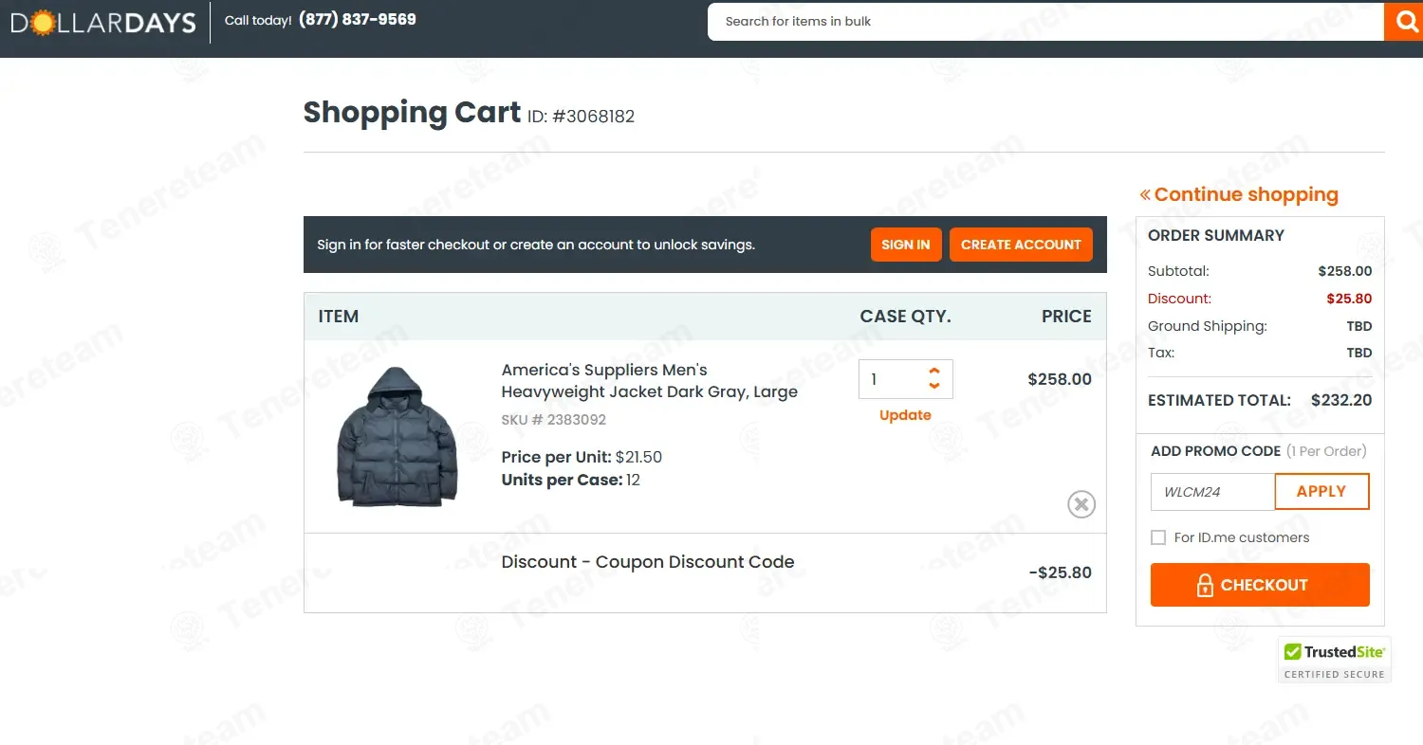1423x745 pixels.
Task: Click the CREATE ACCOUNT button
Action: pyautogui.click(x=1021, y=245)
